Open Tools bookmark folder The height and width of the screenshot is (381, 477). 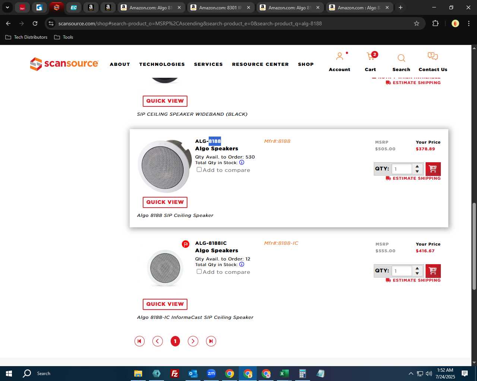(64, 37)
